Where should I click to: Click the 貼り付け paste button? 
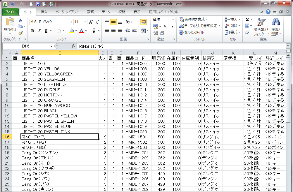pos(10,25)
